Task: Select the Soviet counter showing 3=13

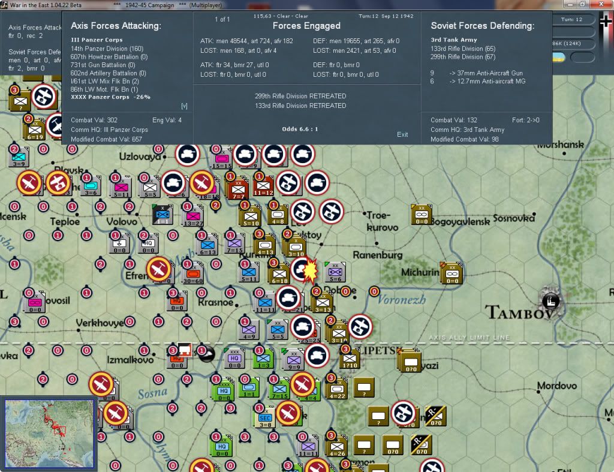Action: (323, 302)
